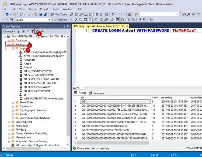Toggle Include Client Statistics
Viewport: 202px width, 157px height.
(106, 20)
